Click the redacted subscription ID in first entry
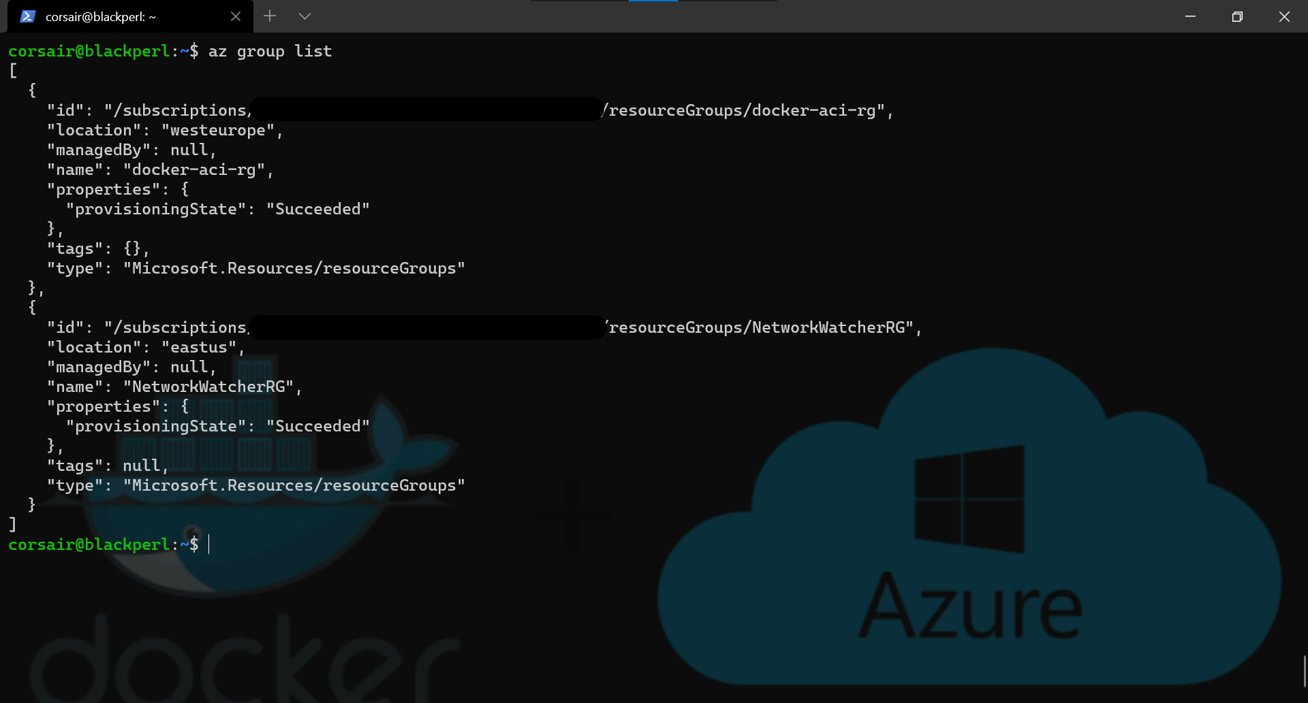 (x=426, y=110)
